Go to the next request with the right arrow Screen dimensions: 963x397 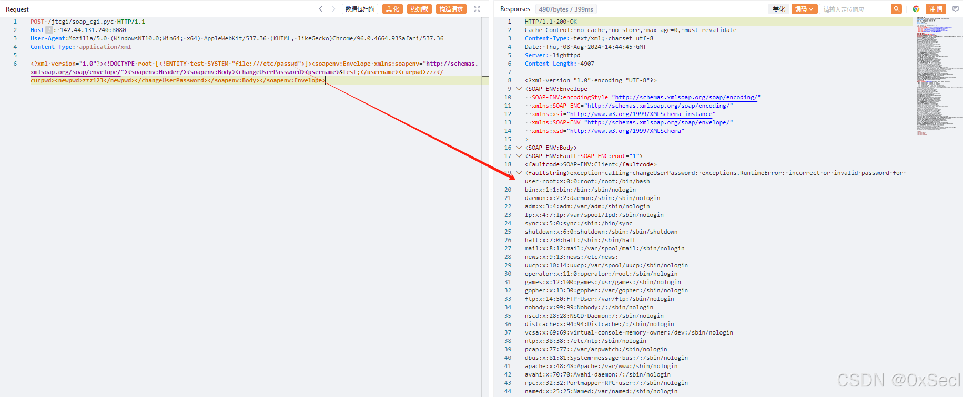coord(333,9)
